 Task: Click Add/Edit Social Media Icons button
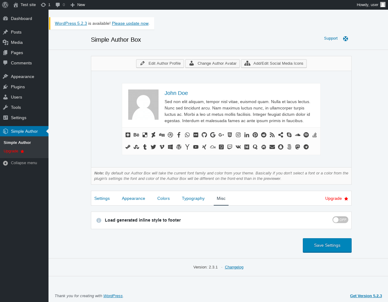pos(274,63)
